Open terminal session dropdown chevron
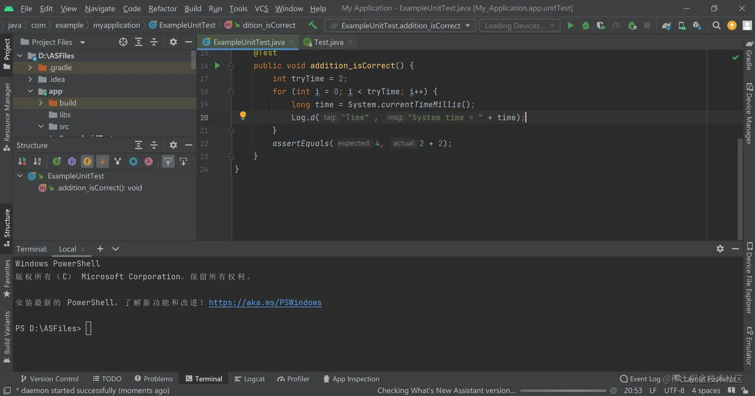 pyautogui.click(x=115, y=249)
